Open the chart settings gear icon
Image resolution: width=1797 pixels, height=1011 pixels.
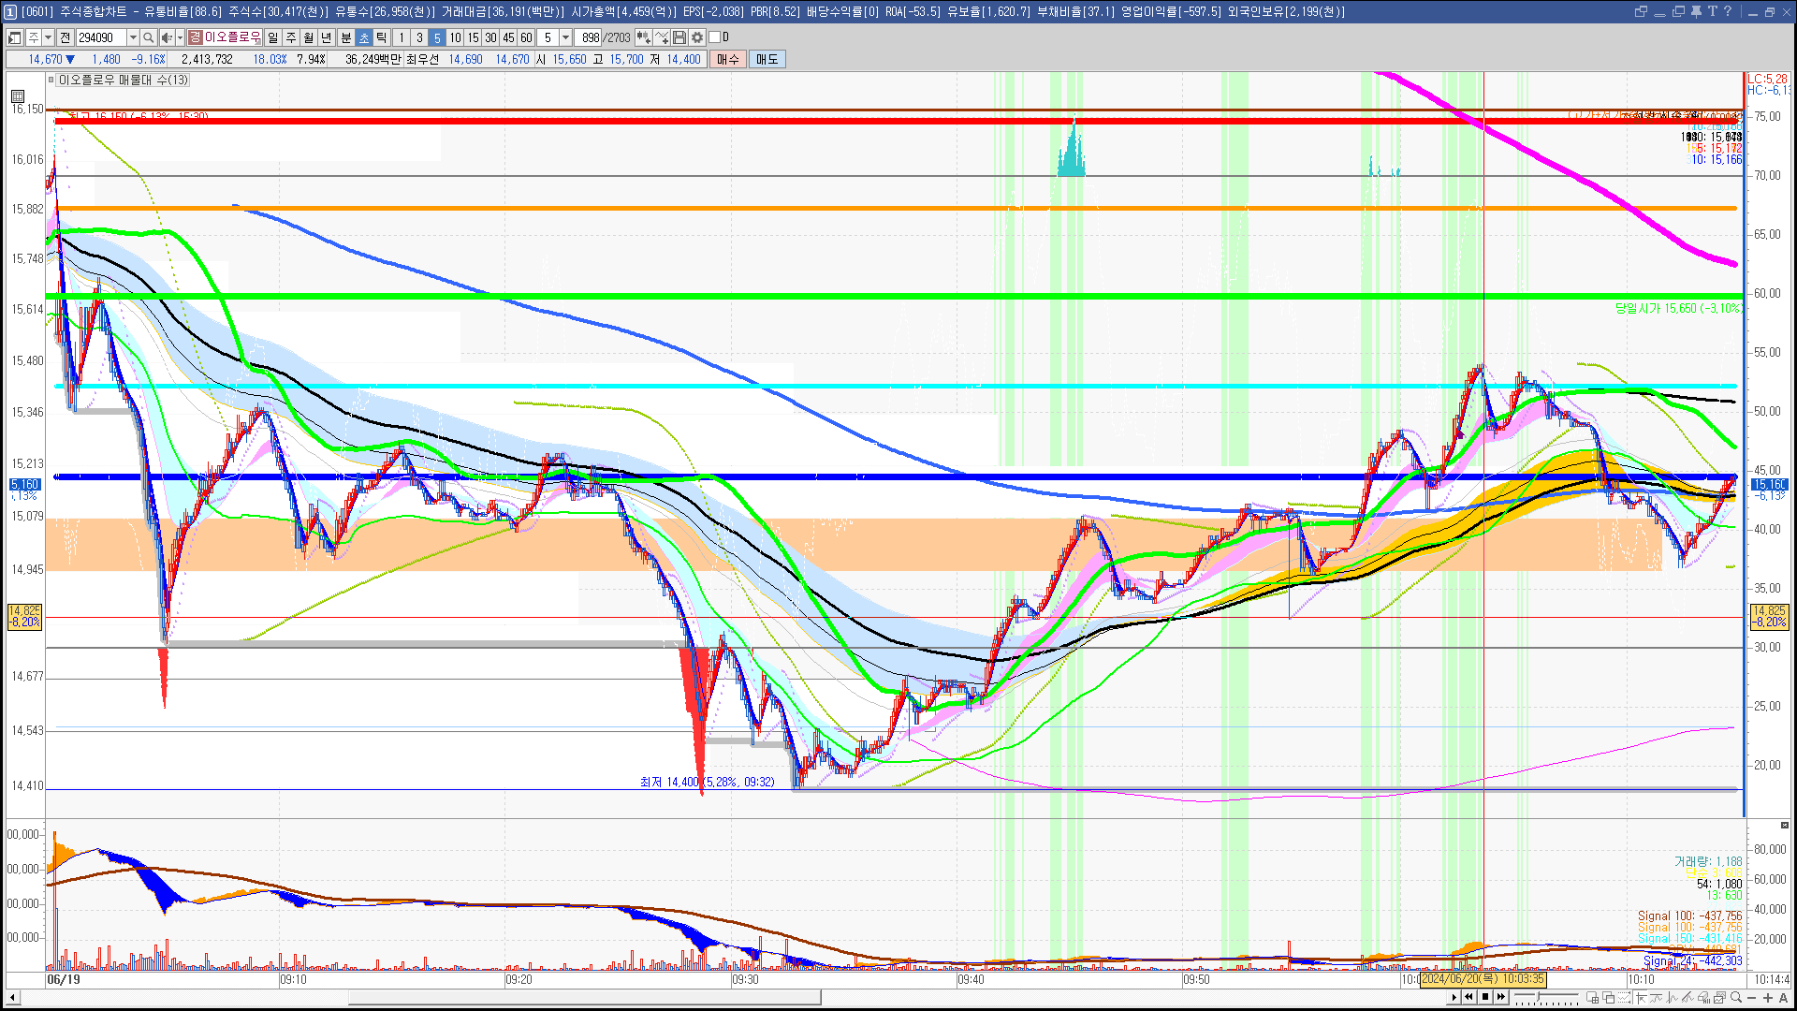point(697,37)
